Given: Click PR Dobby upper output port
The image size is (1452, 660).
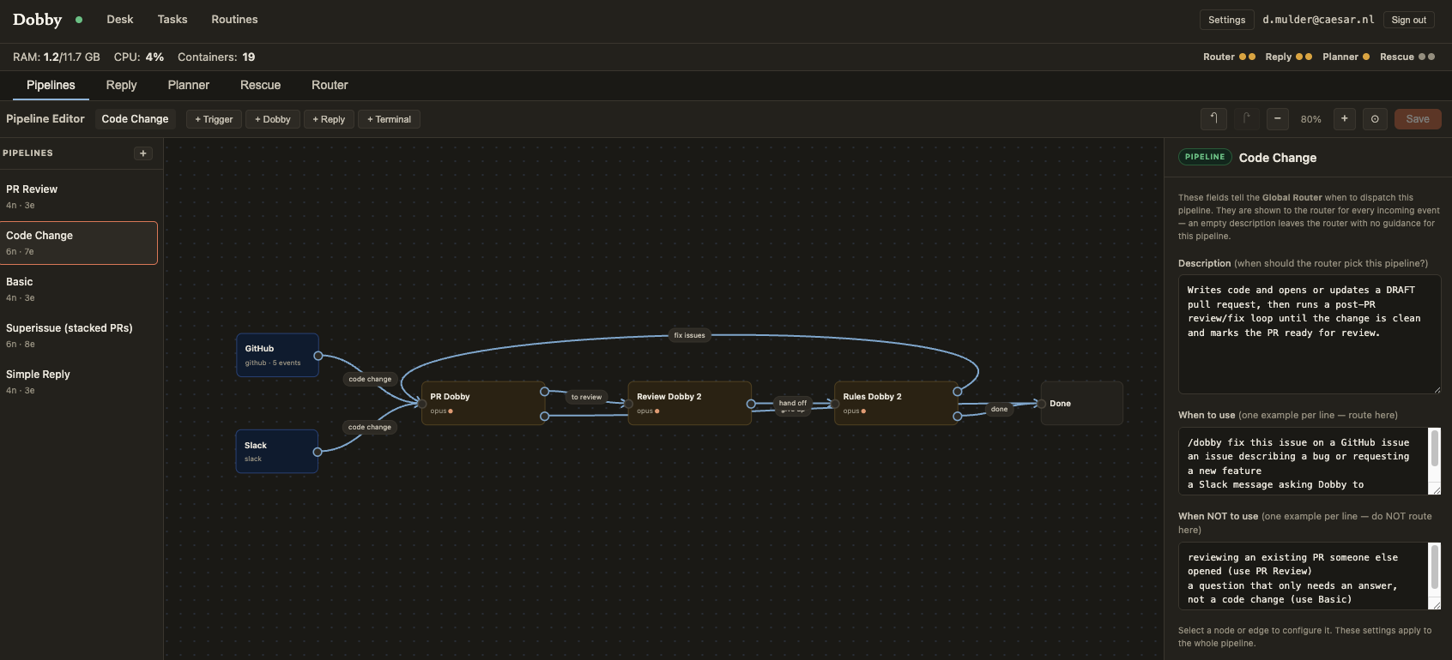Looking at the screenshot, I should 544,392.
